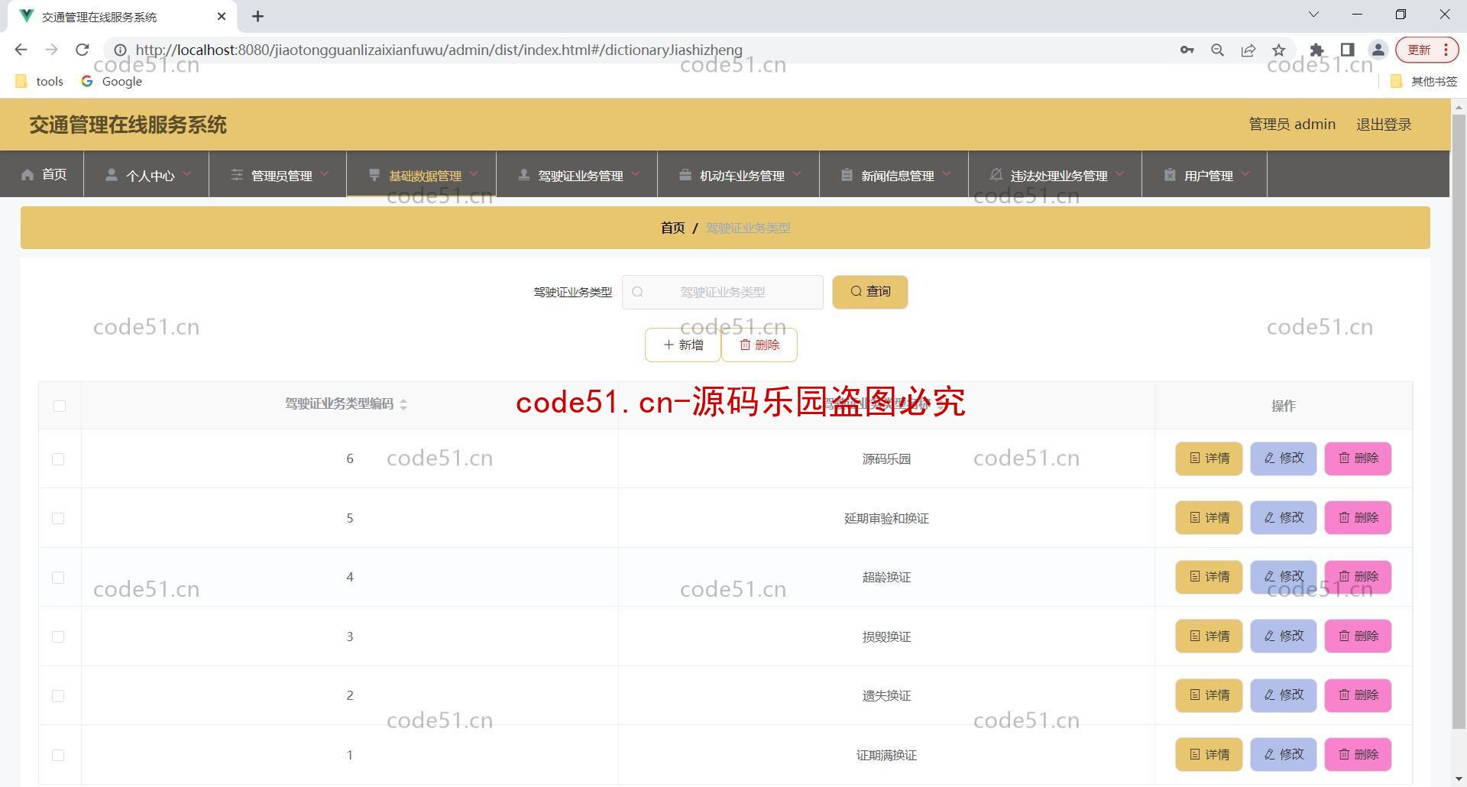
Task: Click 修改 for 源码乐园 row
Action: point(1283,458)
